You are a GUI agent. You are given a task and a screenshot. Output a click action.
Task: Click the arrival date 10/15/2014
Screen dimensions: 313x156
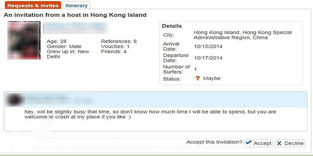(x=208, y=46)
